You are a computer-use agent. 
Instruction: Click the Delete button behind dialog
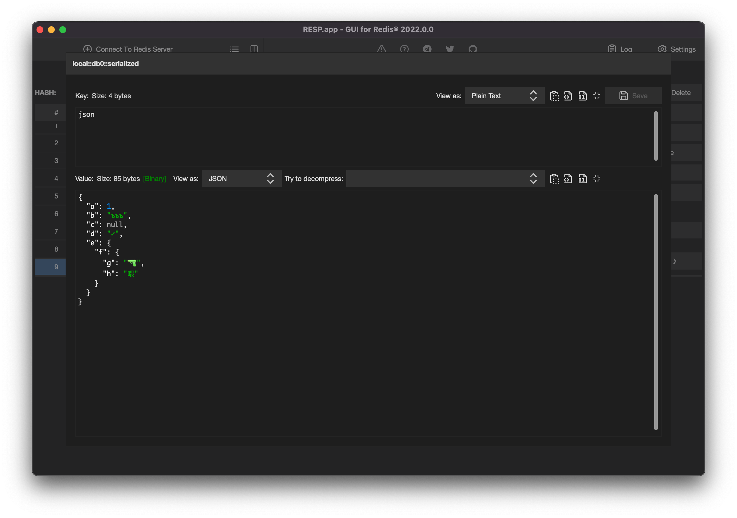(x=686, y=93)
